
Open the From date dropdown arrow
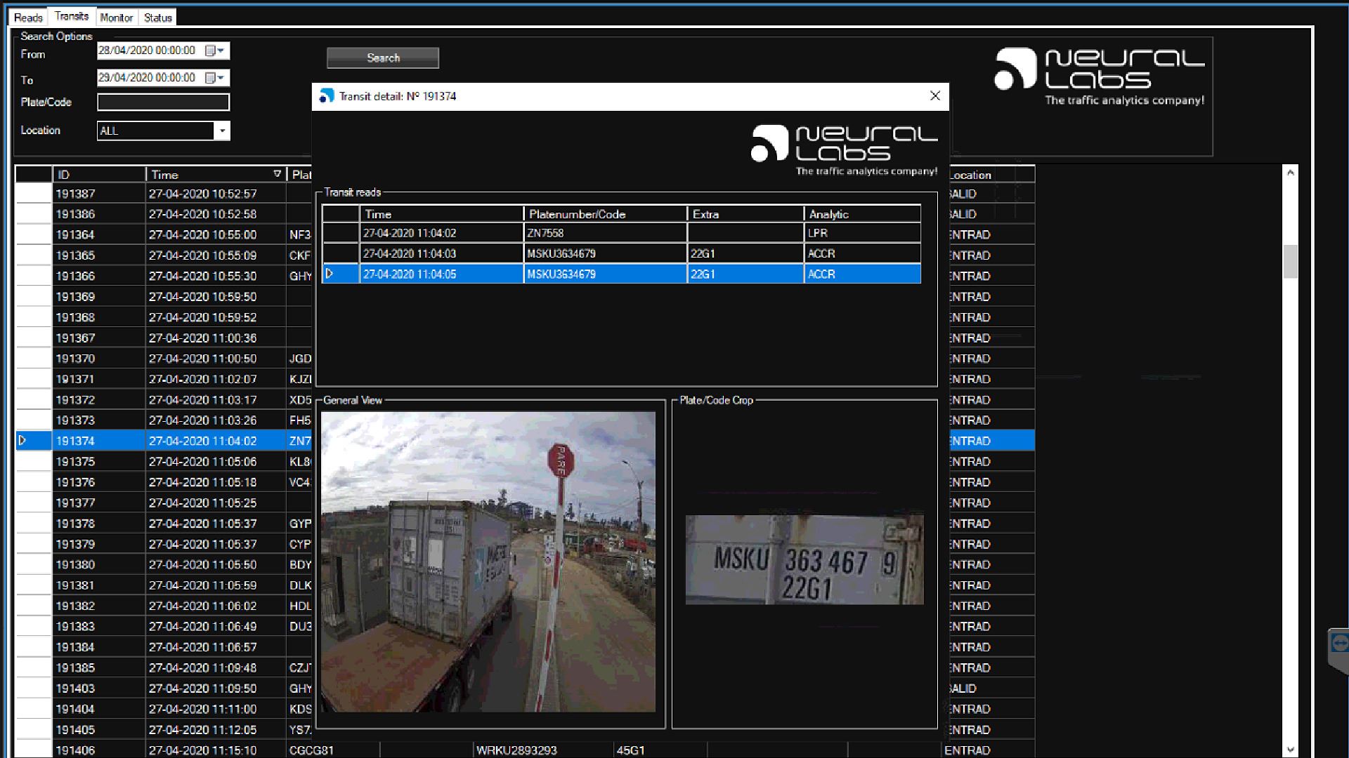click(221, 51)
